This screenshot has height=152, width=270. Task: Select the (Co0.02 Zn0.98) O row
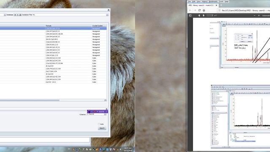pos(53,42)
